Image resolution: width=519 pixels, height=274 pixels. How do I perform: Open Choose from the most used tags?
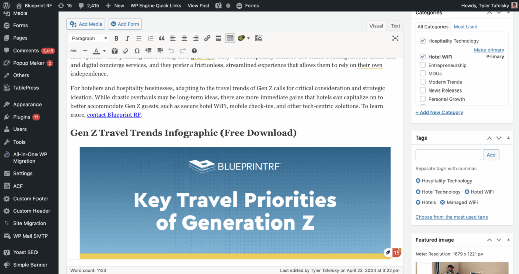(452, 217)
